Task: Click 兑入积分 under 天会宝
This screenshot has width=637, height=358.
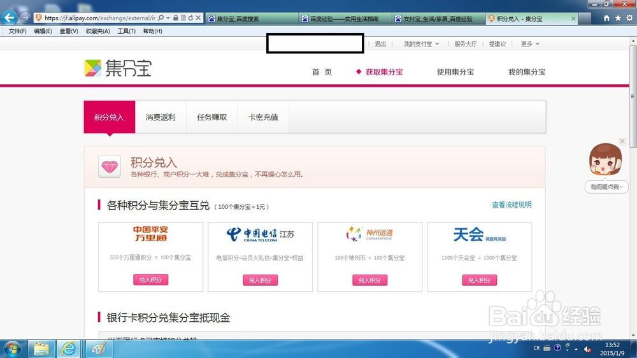Action: pyautogui.click(x=480, y=280)
